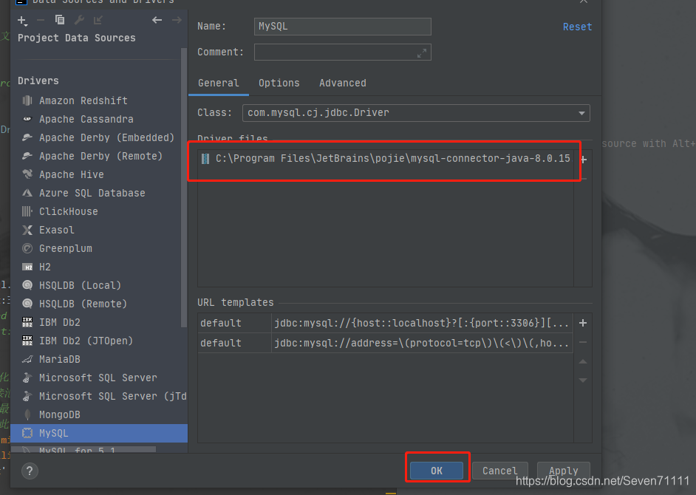The image size is (696, 495).
Task: Open the driver Class dropdown
Action: (x=581, y=113)
